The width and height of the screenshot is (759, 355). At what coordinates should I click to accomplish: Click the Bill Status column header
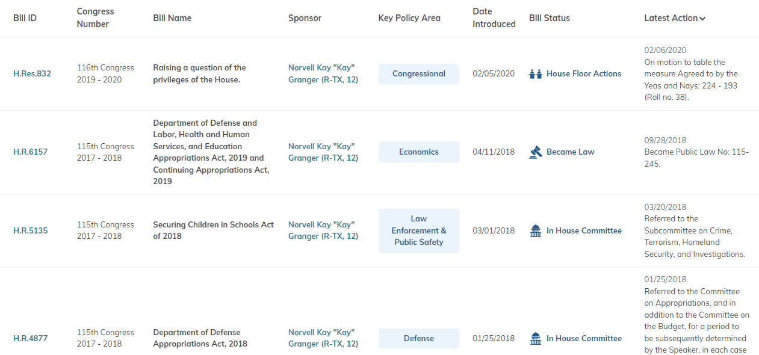coord(549,18)
